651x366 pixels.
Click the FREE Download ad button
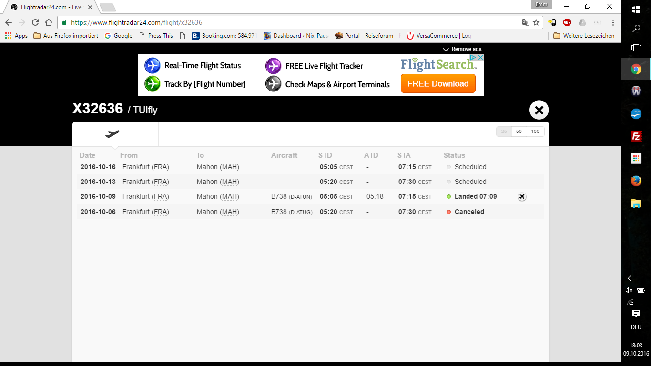[438, 83]
